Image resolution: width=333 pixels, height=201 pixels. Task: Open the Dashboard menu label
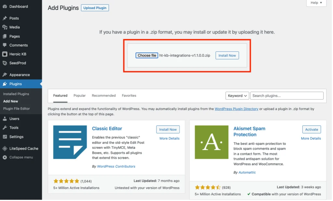(19, 6)
